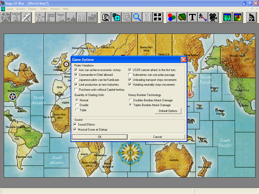Click the red green blue circles icon
Image resolution: width=259 pixels, height=194 pixels.
click(x=172, y=17)
